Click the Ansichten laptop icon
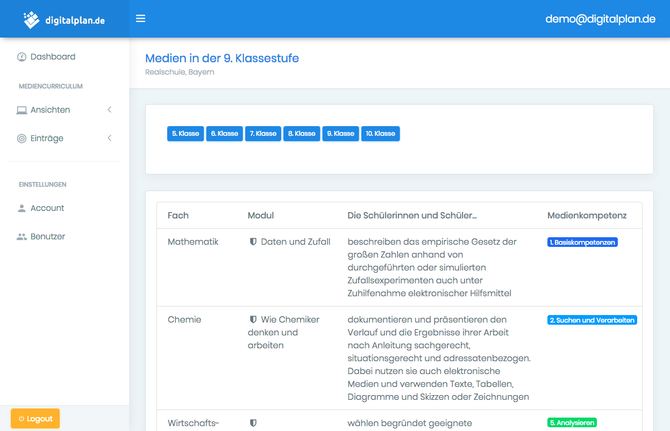This screenshot has height=431, width=670. 22,110
